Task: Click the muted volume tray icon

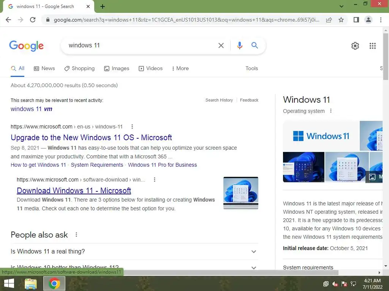Action: [335, 284]
